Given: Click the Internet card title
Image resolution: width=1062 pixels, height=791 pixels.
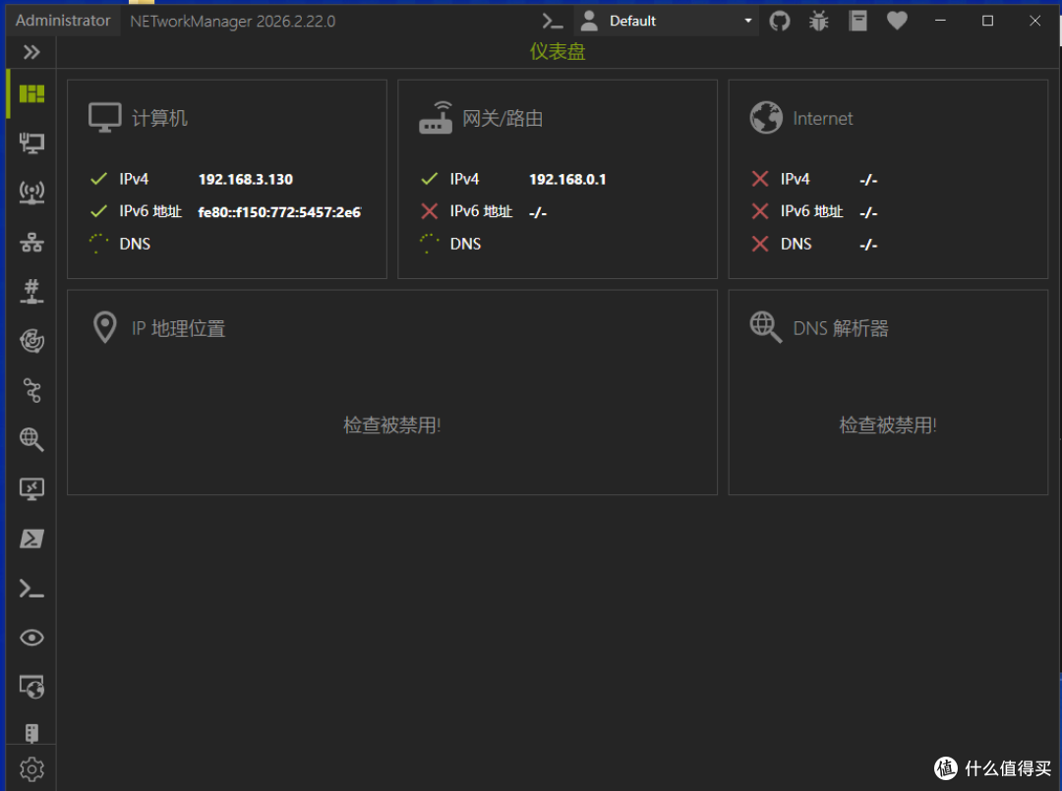Looking at the screenshot, I should coord(822,119).
